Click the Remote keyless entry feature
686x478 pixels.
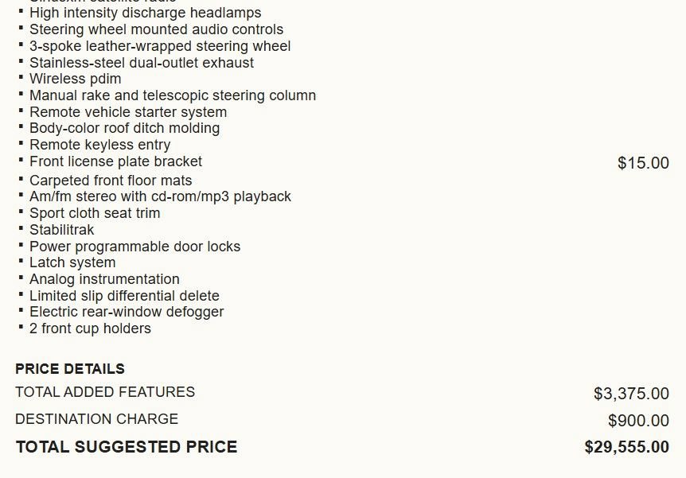(x=99, y=145)
